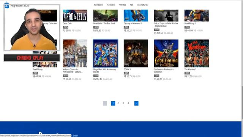Screen dimensions: 243x137
Task: Click the R$ 20,75 DOOM 3 price
Action: pyautogui.click(x=128, y=76)
